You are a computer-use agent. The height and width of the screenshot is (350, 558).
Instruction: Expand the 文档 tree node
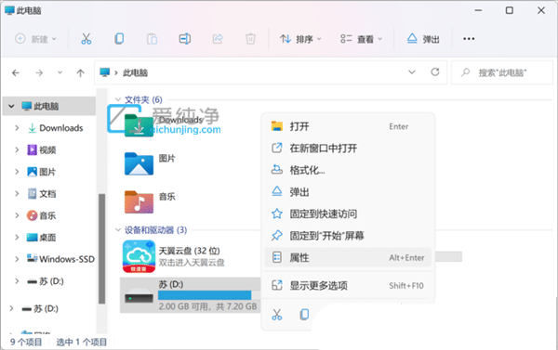point(17,194)
